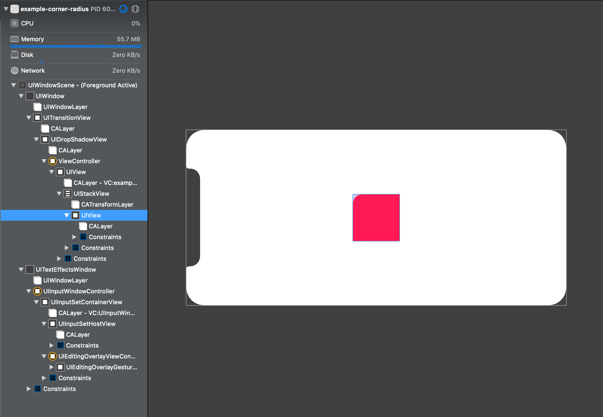
Task: Click the Network globe icon
Action: click(14, 70)
